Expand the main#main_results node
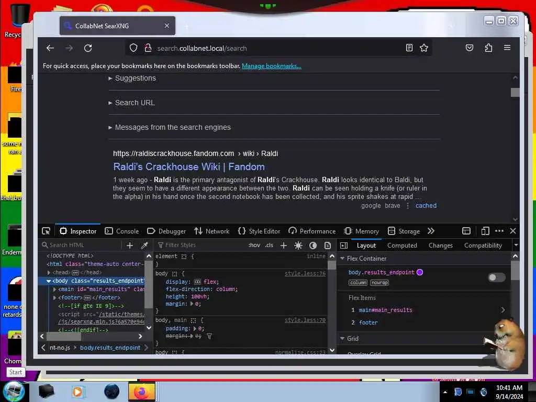 click(54, 289)
